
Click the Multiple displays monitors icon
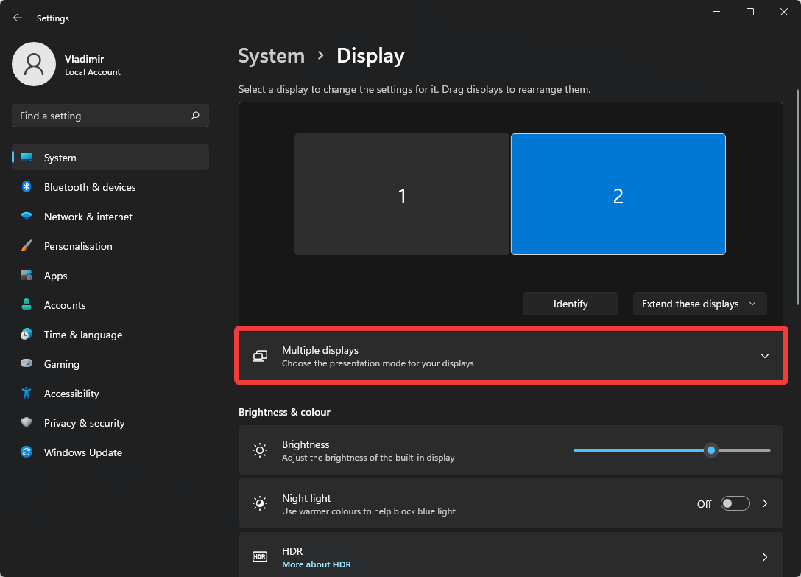point(260,356)
